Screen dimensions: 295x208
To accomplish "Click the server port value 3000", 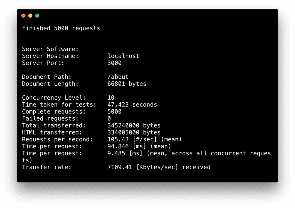I will click(x=115, y=63).
